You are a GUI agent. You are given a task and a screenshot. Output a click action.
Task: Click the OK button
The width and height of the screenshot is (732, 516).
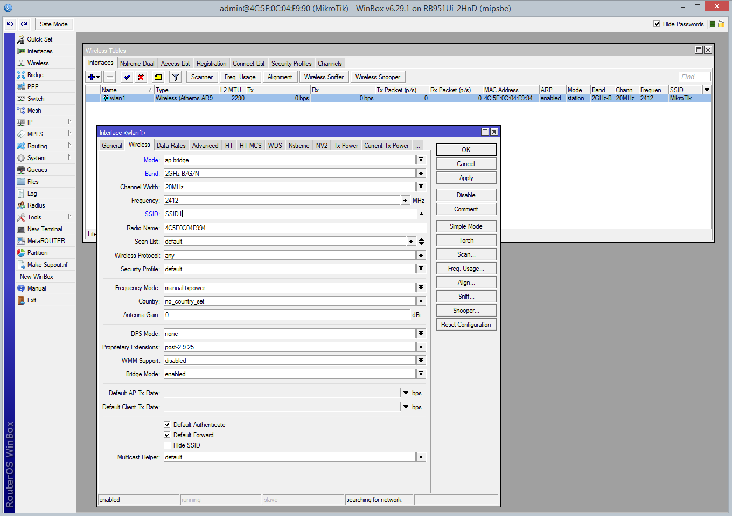(466, 150)
